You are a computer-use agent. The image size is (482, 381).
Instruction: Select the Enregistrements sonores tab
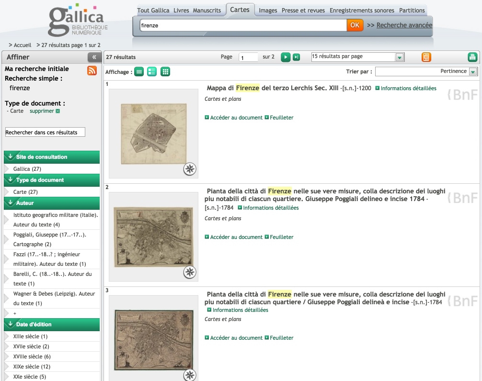point(362,11)
